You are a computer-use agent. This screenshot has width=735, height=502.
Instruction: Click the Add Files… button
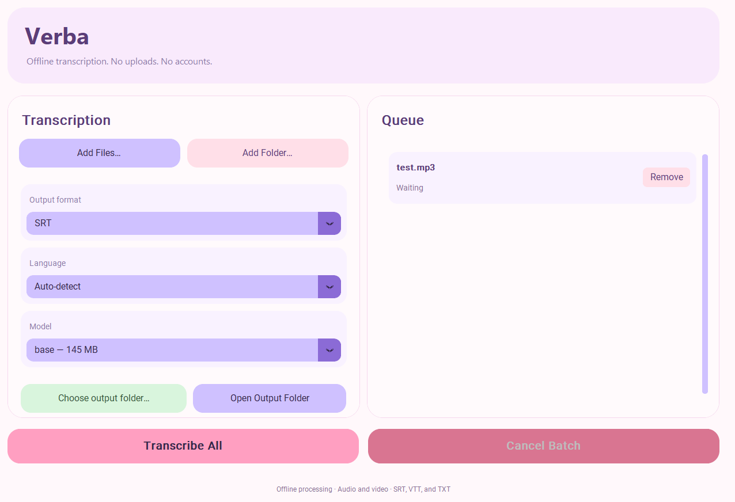coord(100,153)
